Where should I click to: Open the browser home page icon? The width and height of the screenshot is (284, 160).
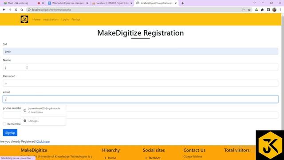[x=22, y=10]
